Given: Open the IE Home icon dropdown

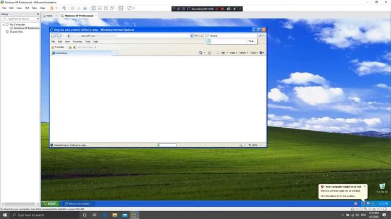Looking at the screenshot, I should [x=205, y=53].
